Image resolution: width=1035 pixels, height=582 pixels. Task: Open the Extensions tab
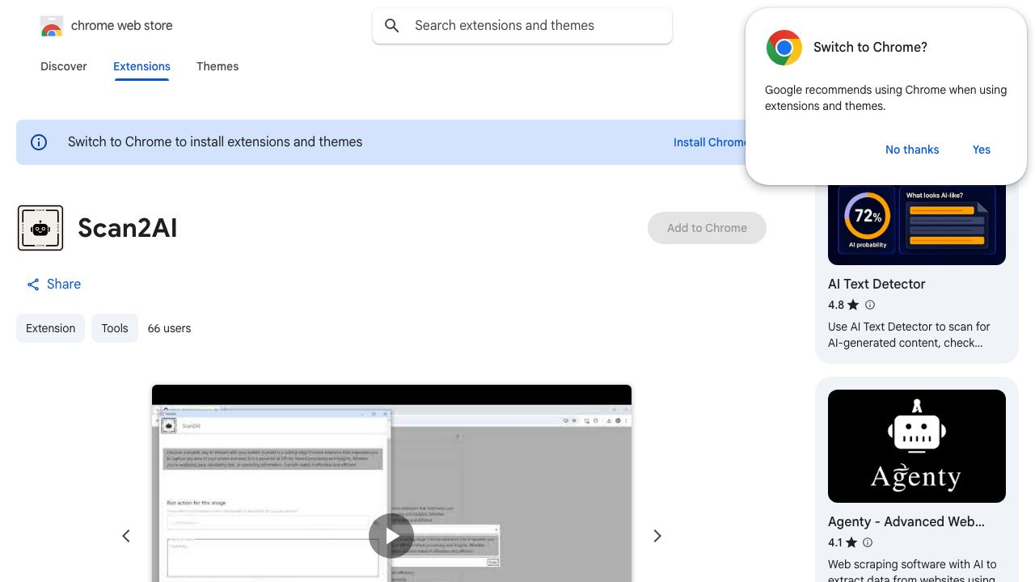[142, 66]
